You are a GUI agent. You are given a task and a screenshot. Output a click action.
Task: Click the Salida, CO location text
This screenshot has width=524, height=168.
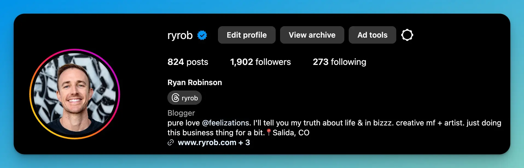click(x=291, y=133)
